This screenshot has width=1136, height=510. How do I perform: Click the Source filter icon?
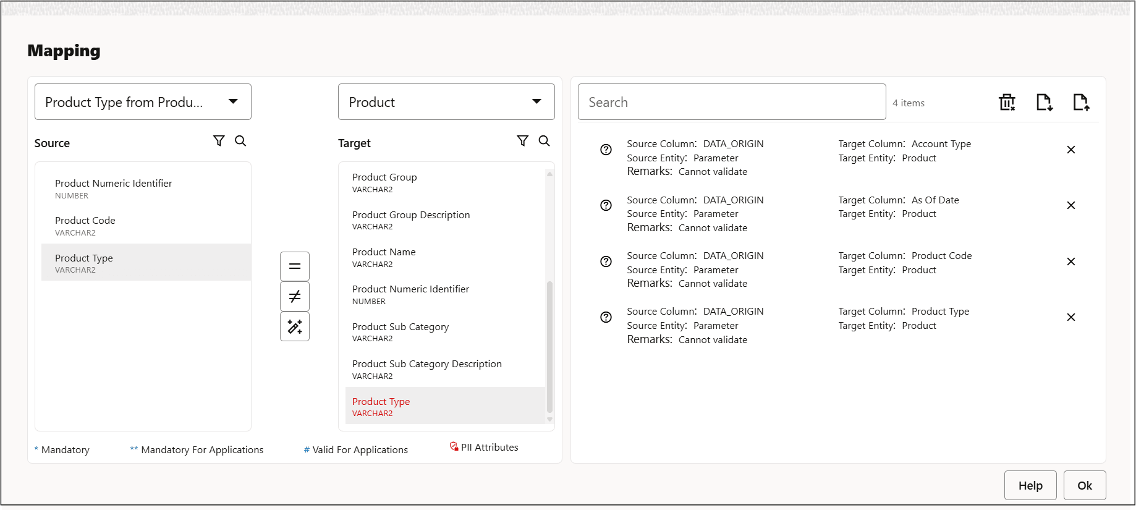point(219,141)
